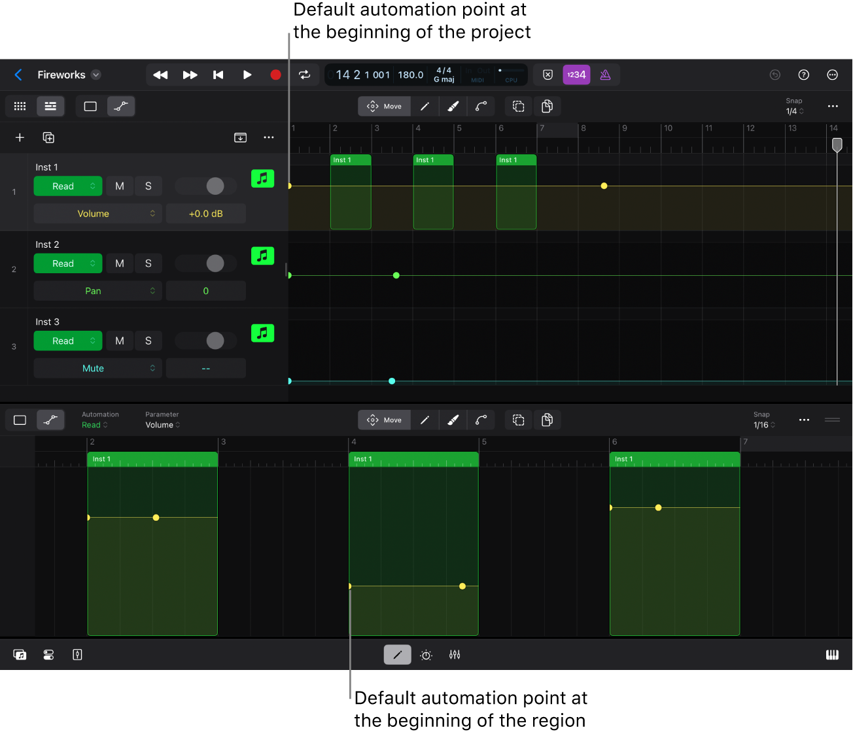The height and width of the screenshot is (736, 853).
Task: Adjust the Inst 1 volume slider knob
Action: click(215, 186)
